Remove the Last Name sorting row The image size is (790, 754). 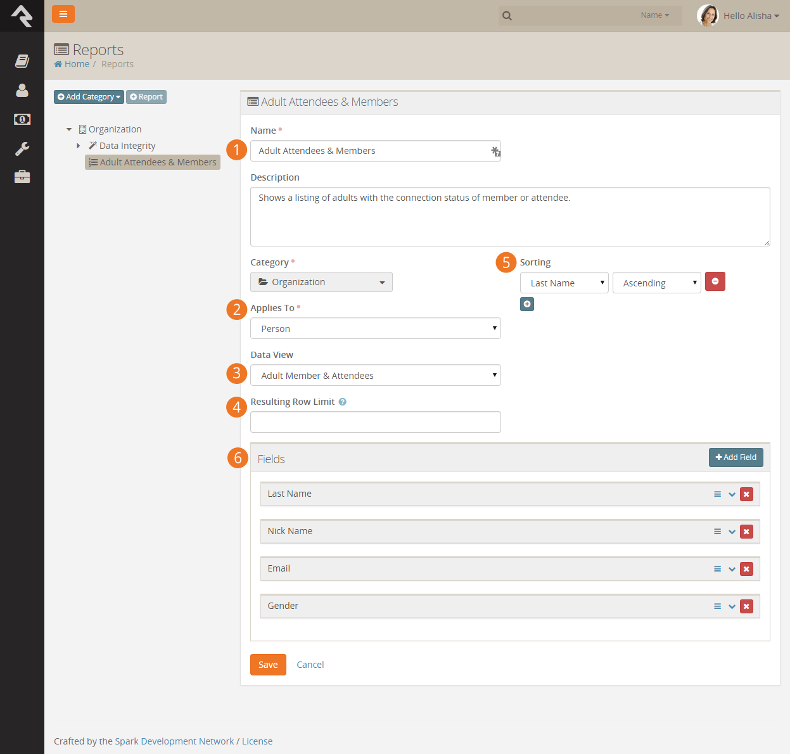[x=715, y=281]
